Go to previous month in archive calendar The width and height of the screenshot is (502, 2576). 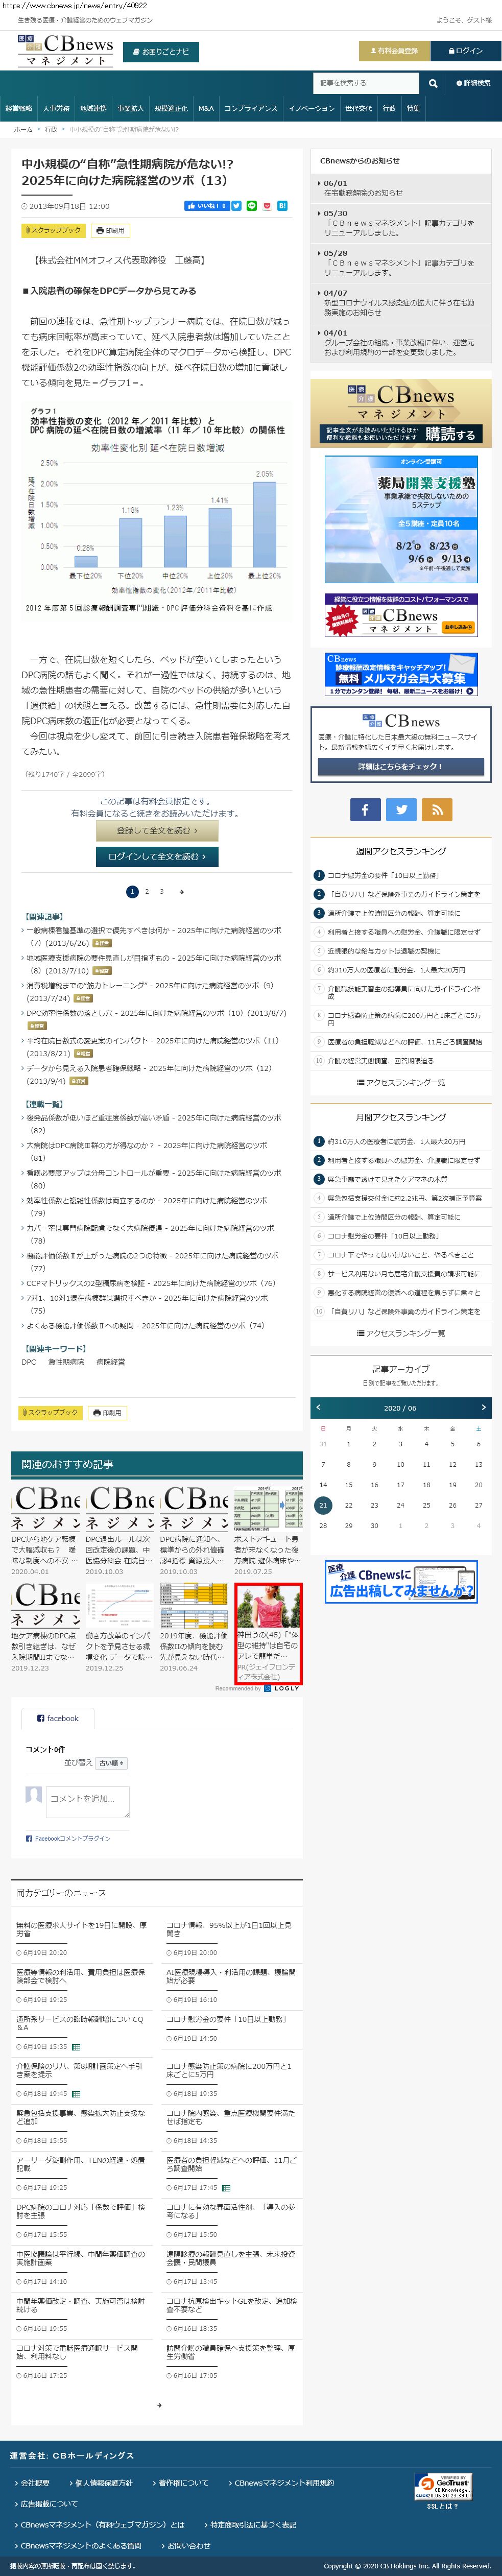[x=318, y=1408]
